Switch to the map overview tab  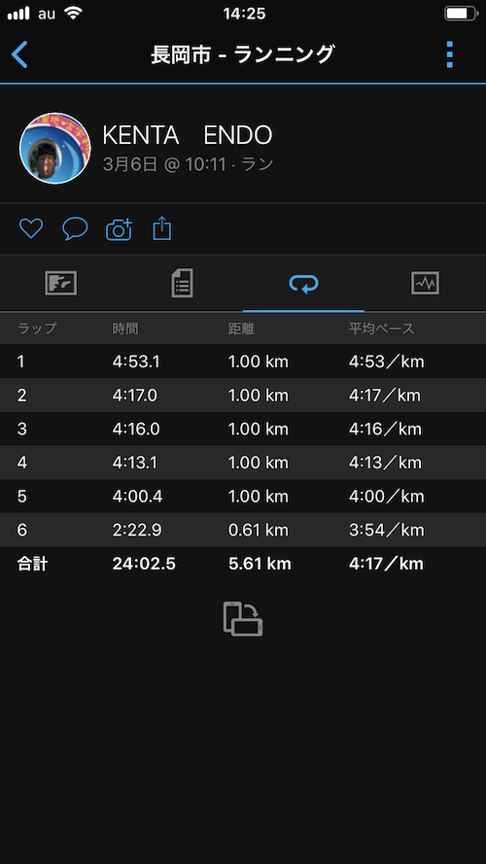[x=60, y=284]
